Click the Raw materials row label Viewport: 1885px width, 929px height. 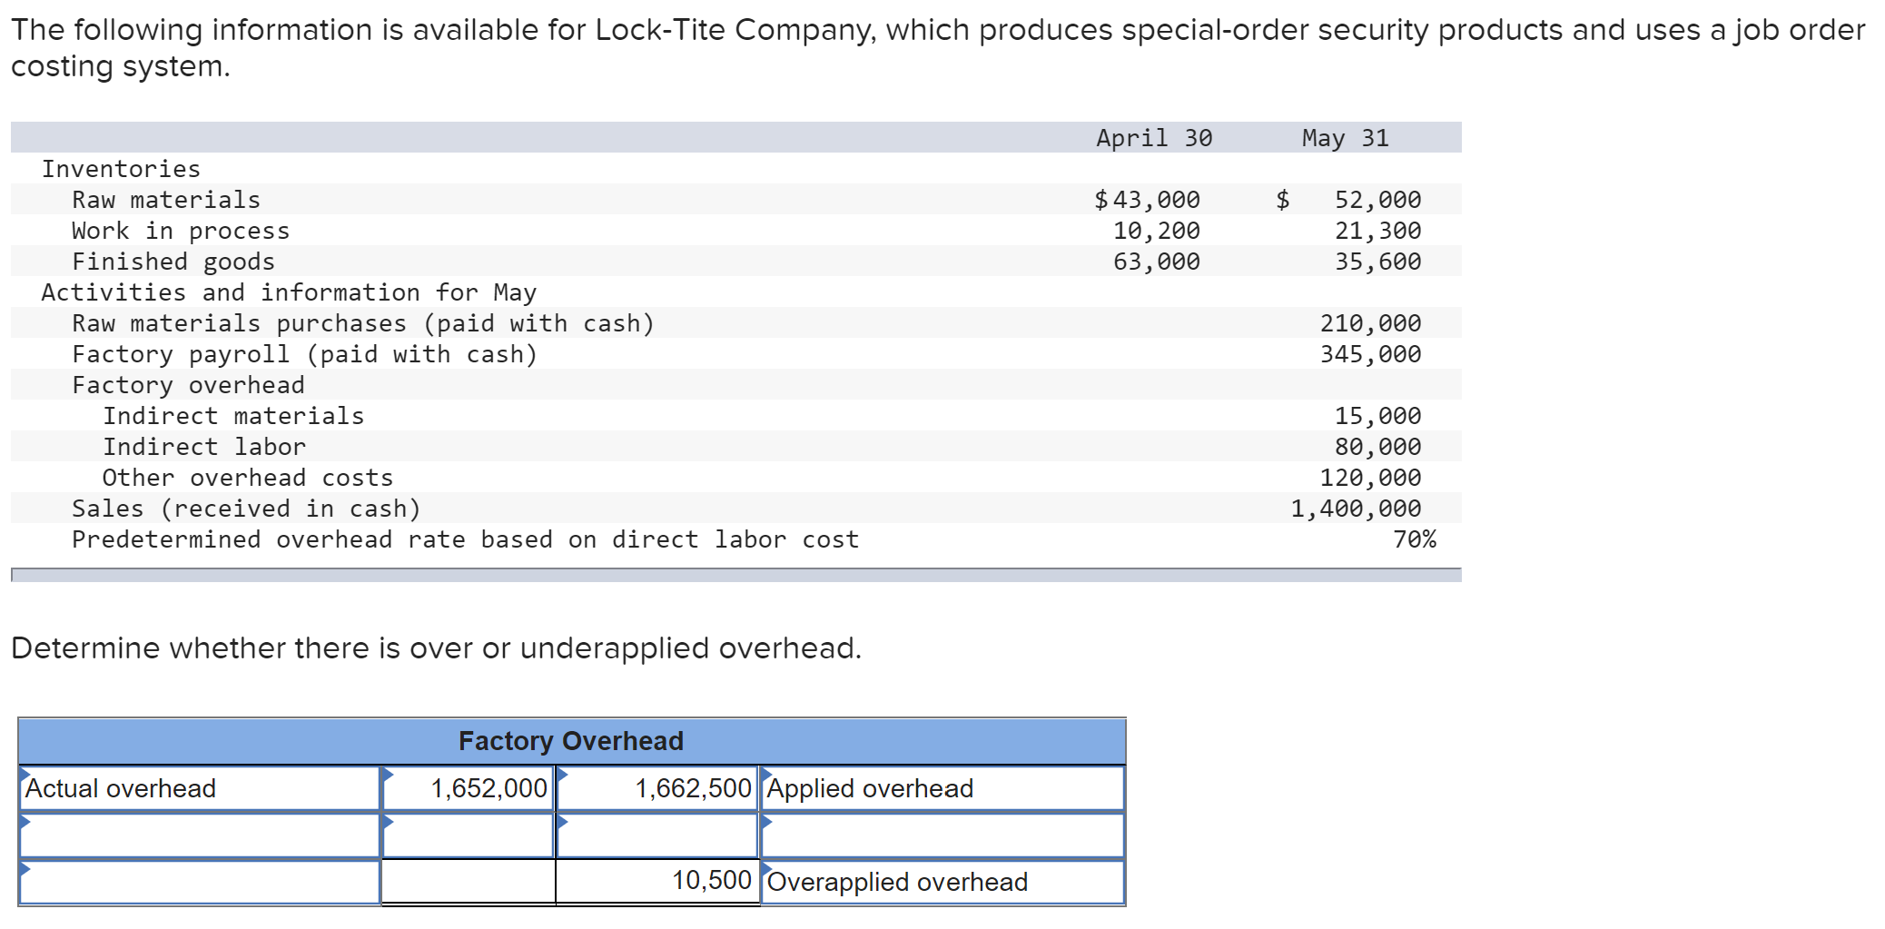166,200
